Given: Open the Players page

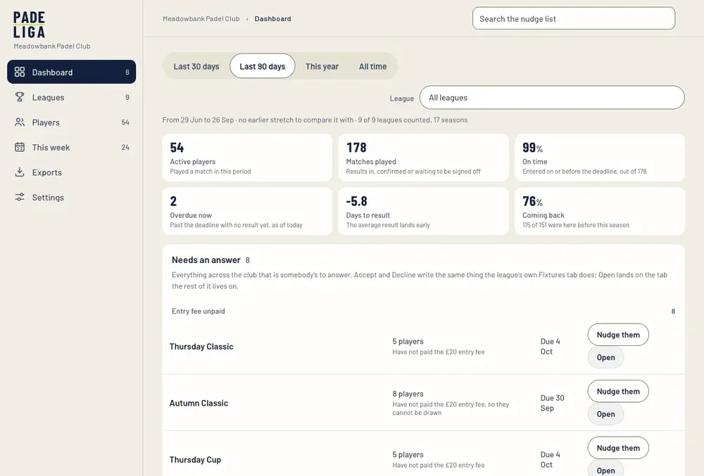Looking at the screenshot, I should [71, 122].
